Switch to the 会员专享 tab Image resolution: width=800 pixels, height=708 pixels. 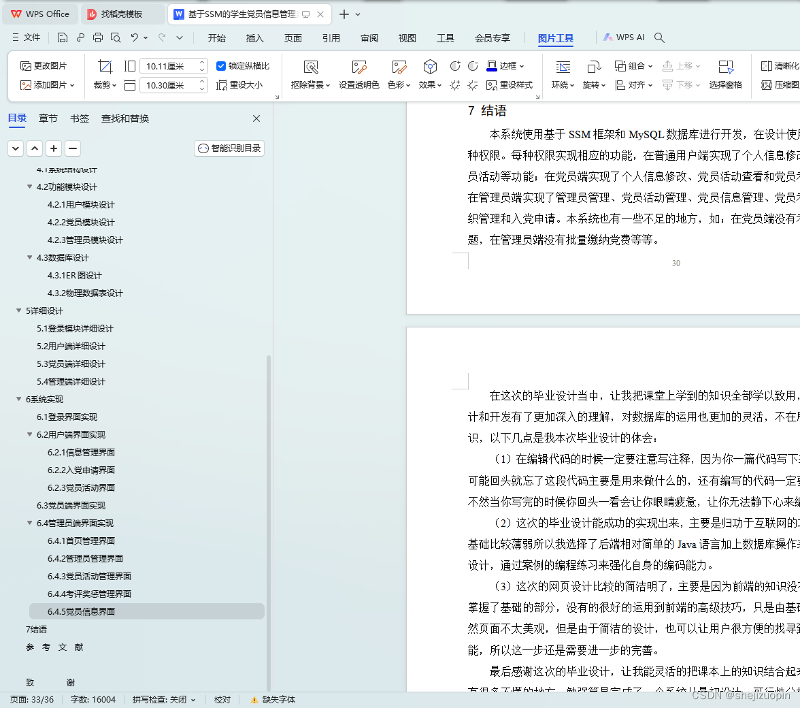pos(493,37)
